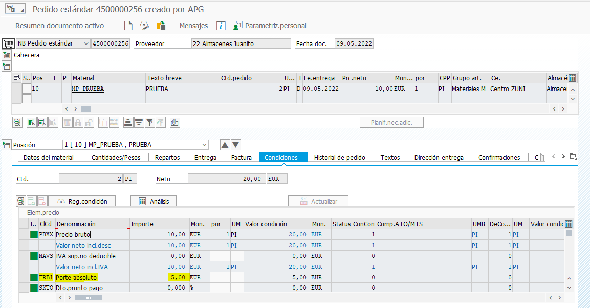The height and width of the screenshot is (308, 590).
Task: Show next tabs with right chevron
Action: coord(563,156)
